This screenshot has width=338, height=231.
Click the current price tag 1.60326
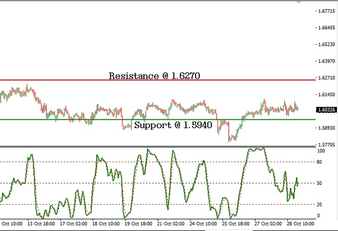326,110
